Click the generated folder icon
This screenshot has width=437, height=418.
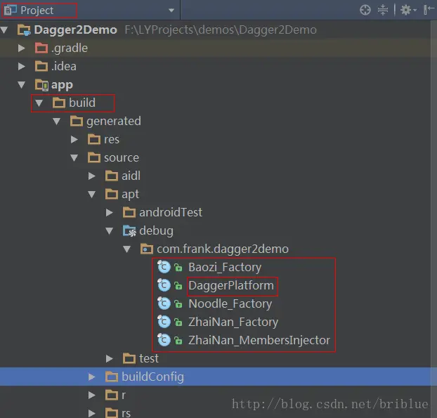pyautogui.click(x=77, y=122)
